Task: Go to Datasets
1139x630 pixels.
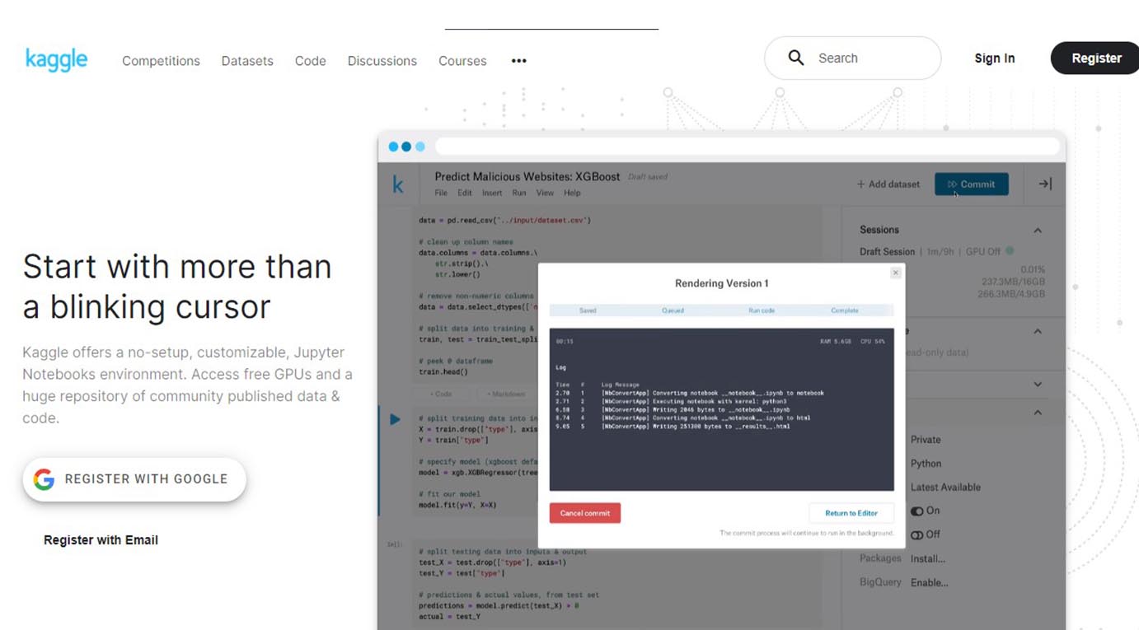Action: pos(247,61)
